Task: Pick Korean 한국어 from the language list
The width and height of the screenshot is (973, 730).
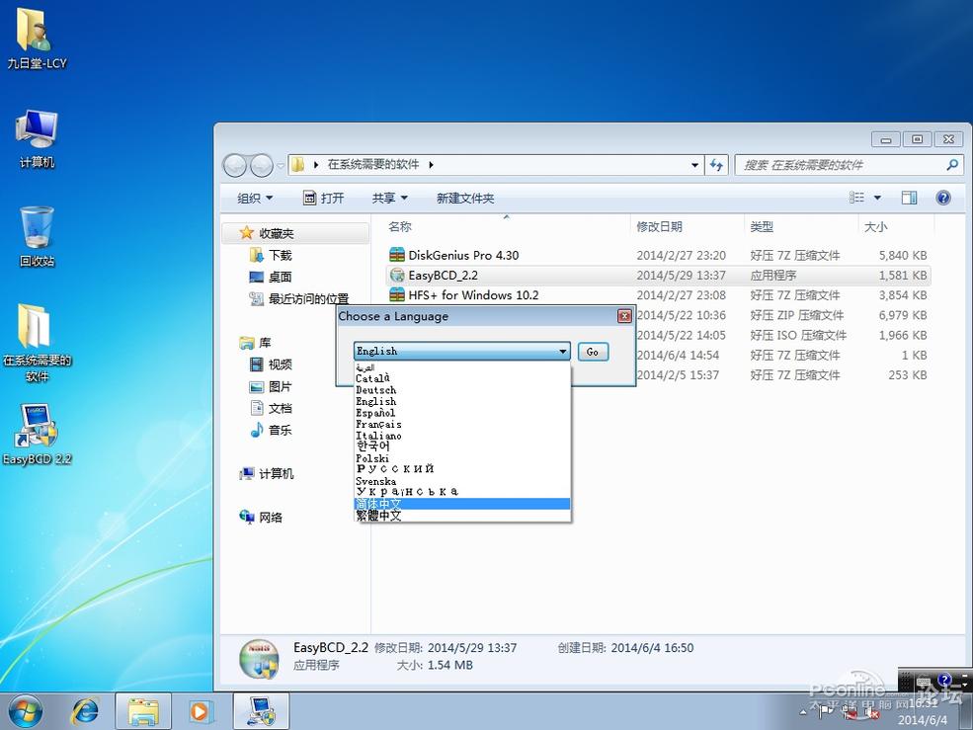Action: pyautogui.click(x=461, y=446)
